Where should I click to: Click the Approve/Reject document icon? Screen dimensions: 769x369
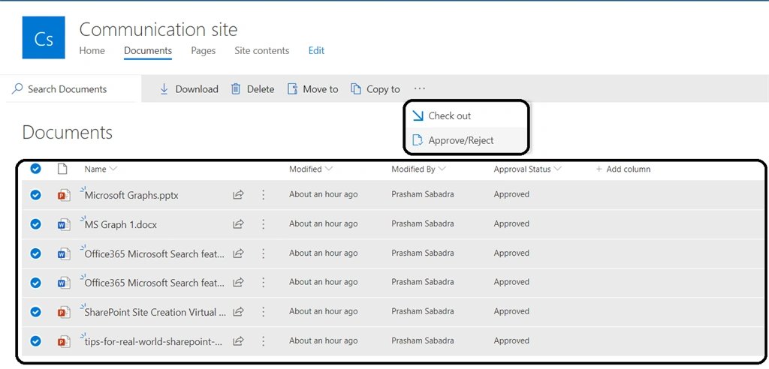(418, 140)
